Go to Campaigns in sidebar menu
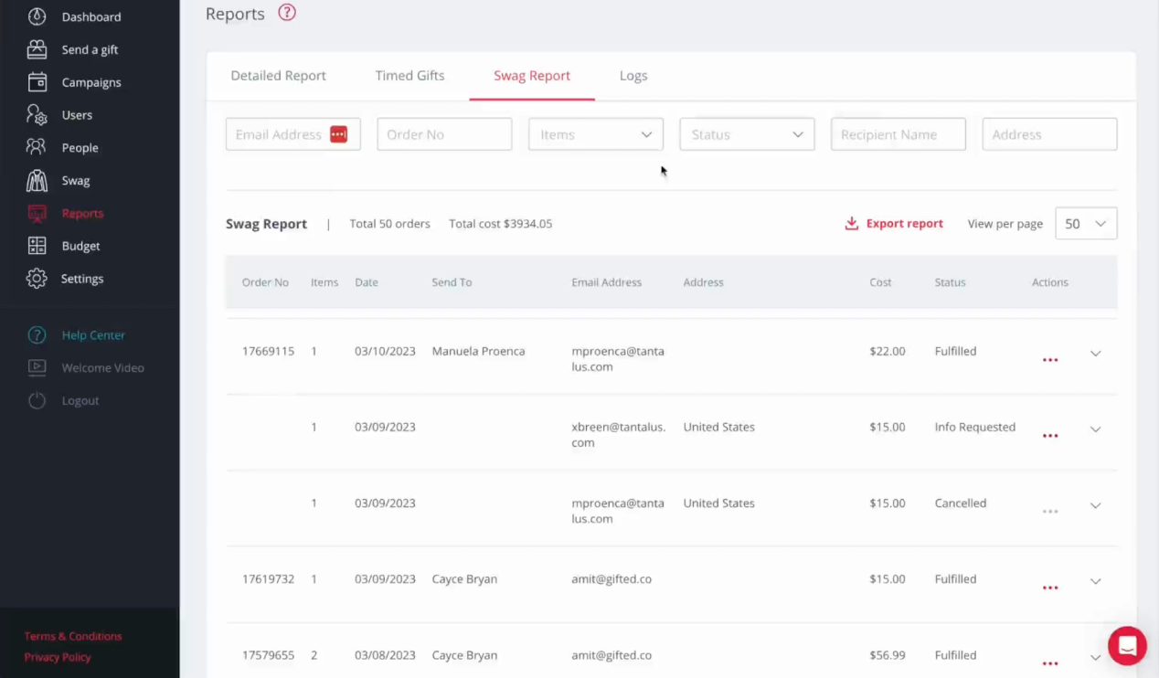Viewport: 1159px width, 678px height. 91,82
